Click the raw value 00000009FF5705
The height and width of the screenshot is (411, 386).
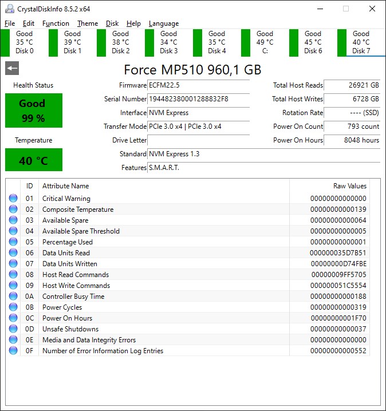coord(338,275)
